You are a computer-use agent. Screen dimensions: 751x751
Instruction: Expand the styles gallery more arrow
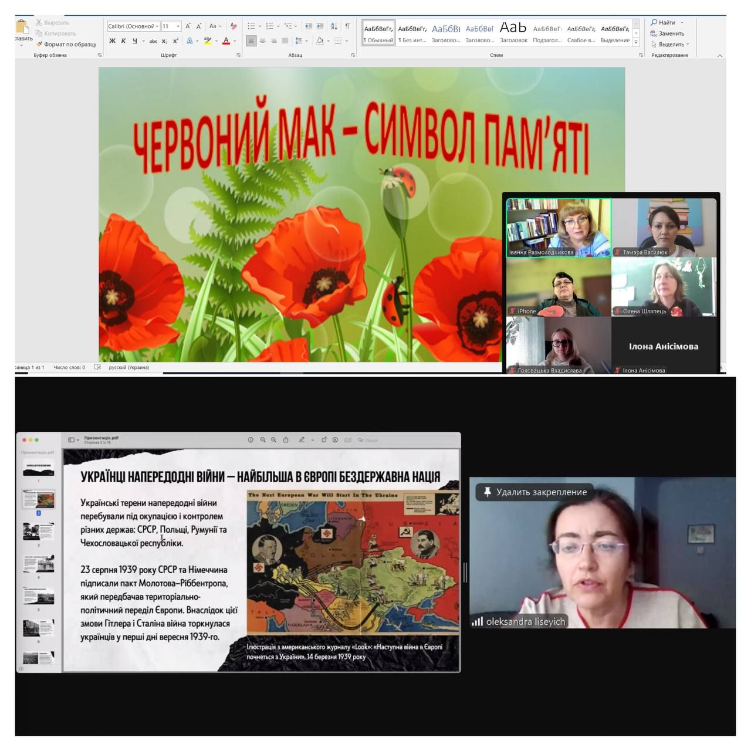[636, 42]
